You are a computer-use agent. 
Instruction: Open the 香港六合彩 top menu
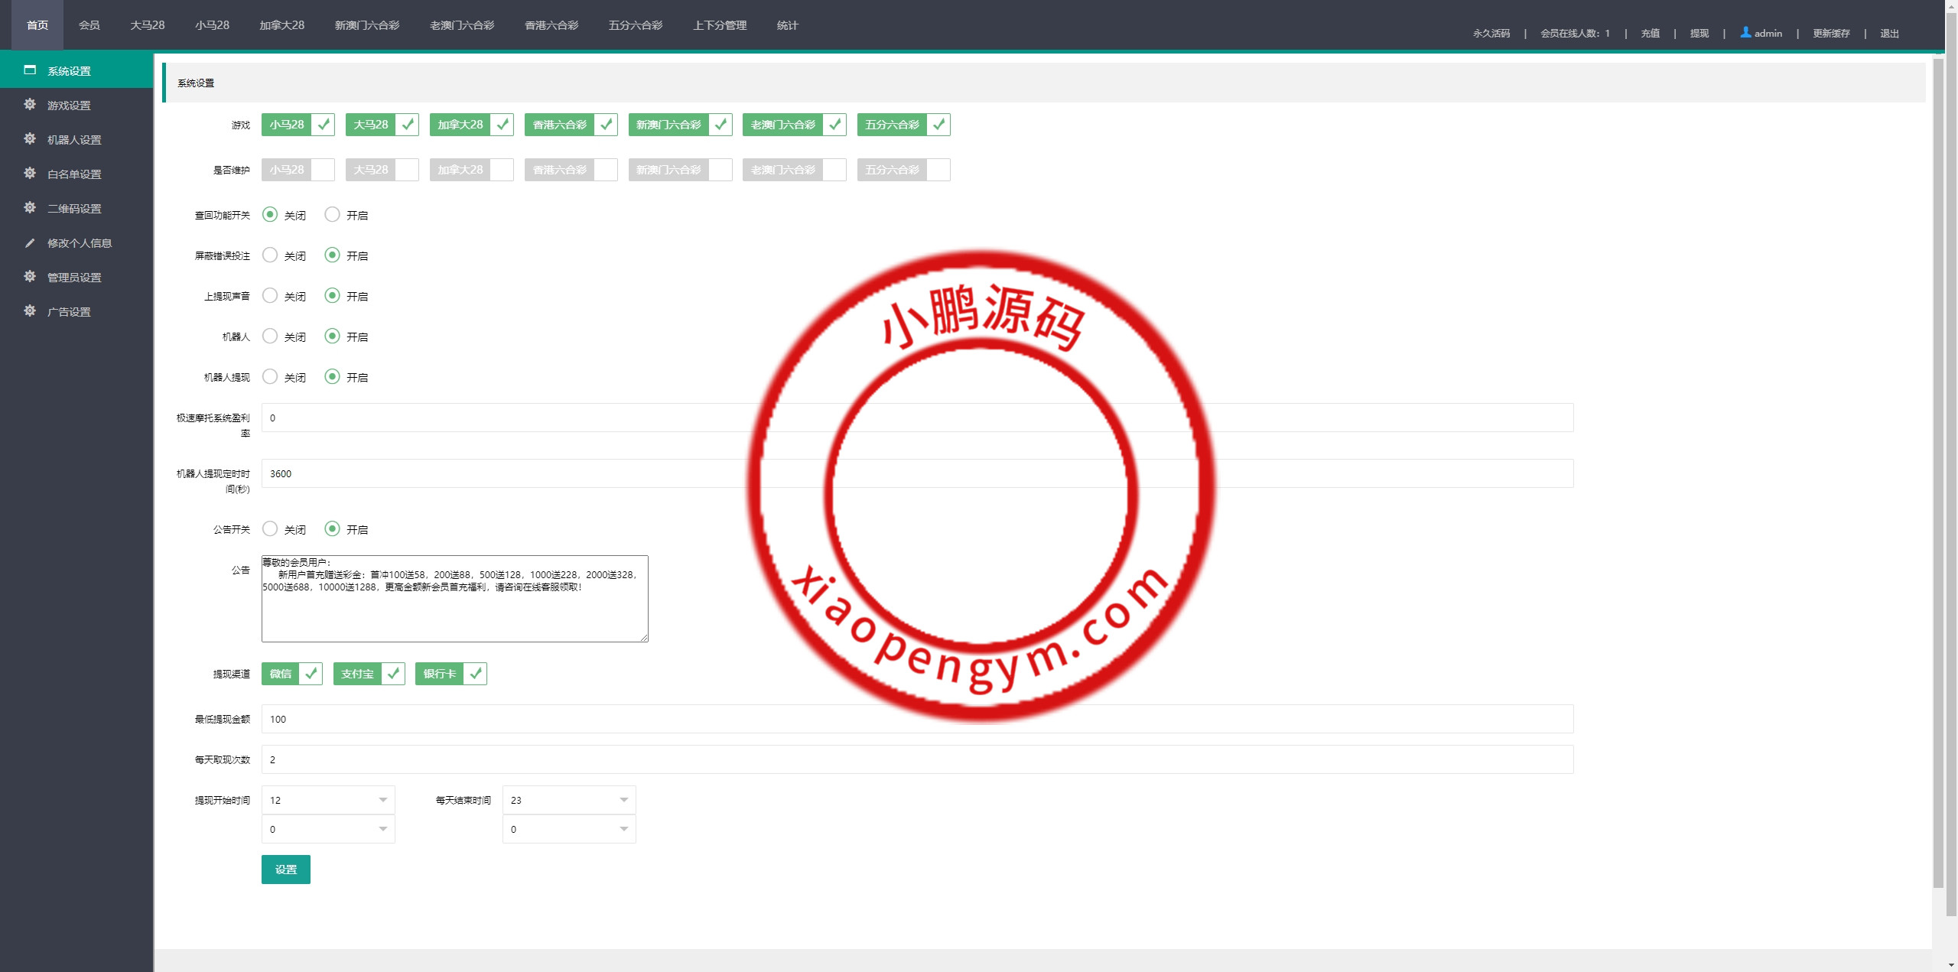pos(551,25)
